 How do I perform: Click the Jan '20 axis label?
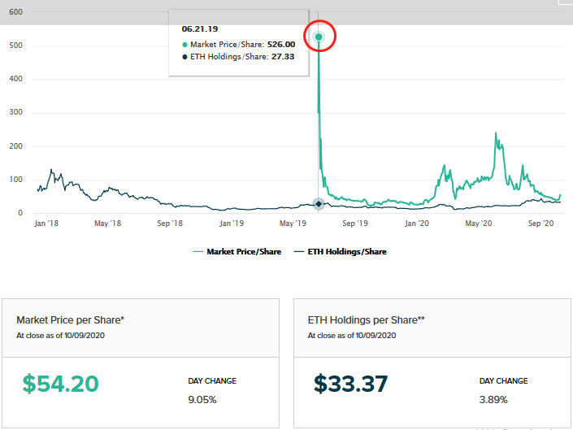418,223
